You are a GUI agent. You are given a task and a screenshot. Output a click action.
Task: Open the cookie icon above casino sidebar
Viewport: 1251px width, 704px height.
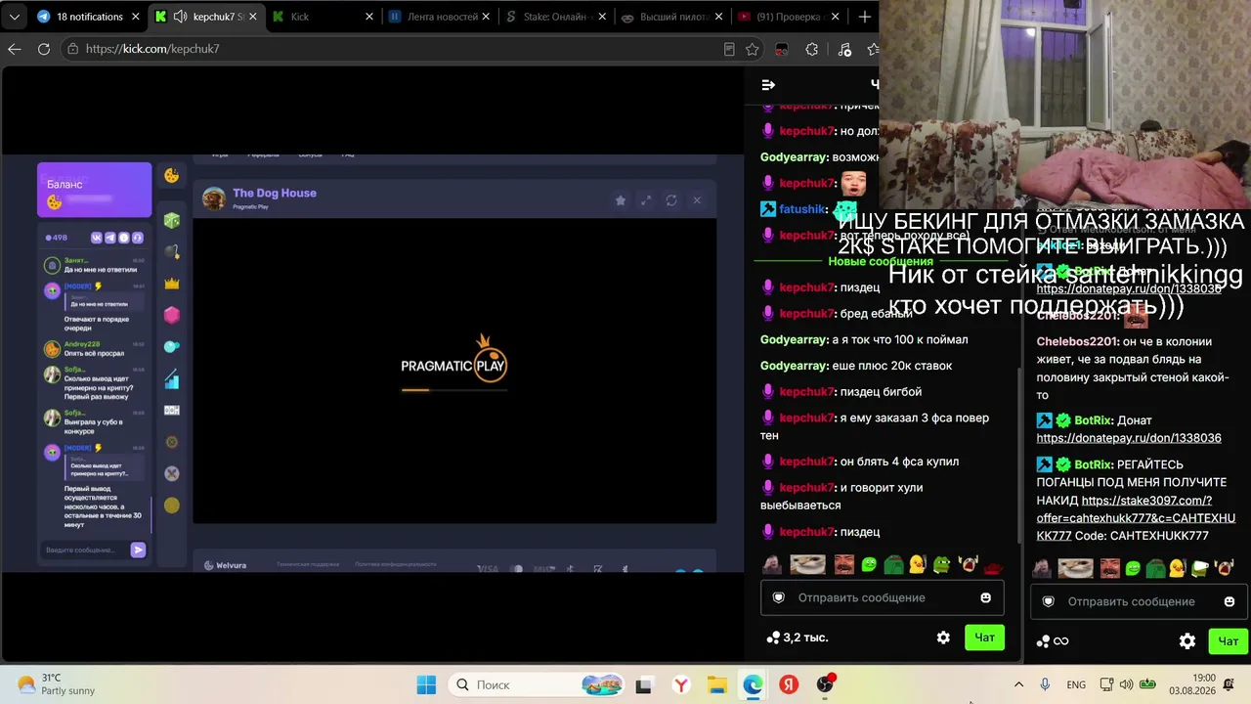[171, 176]
